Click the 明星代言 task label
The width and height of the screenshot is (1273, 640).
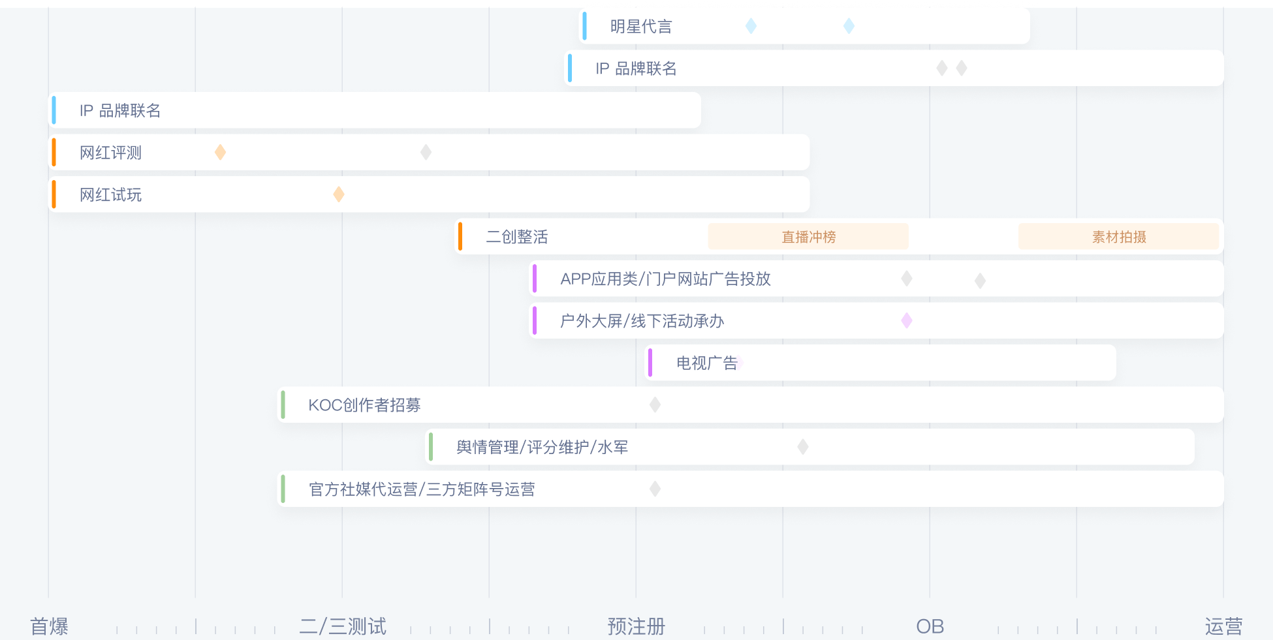[640, 27]
